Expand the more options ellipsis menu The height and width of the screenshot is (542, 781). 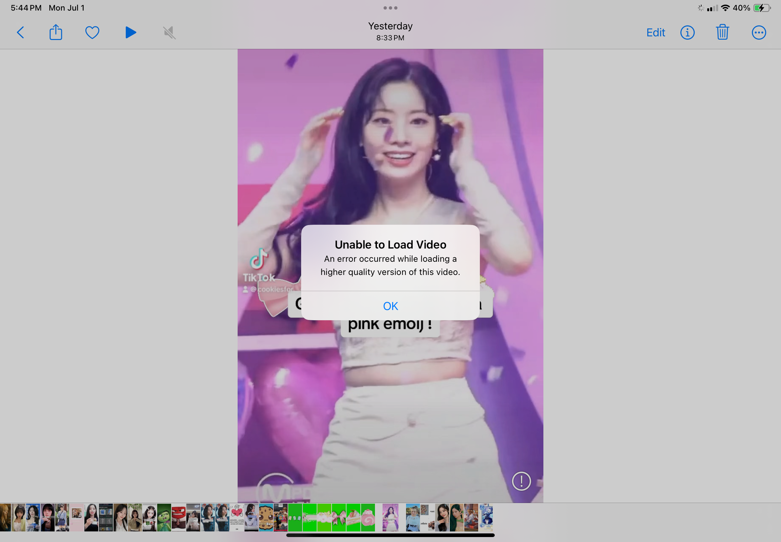[758, 33]
